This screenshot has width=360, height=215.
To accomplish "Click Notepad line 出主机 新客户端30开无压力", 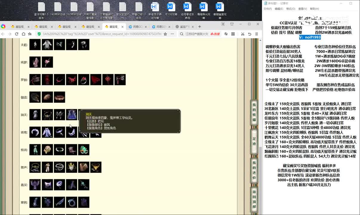I will click(x=309, y=185).
